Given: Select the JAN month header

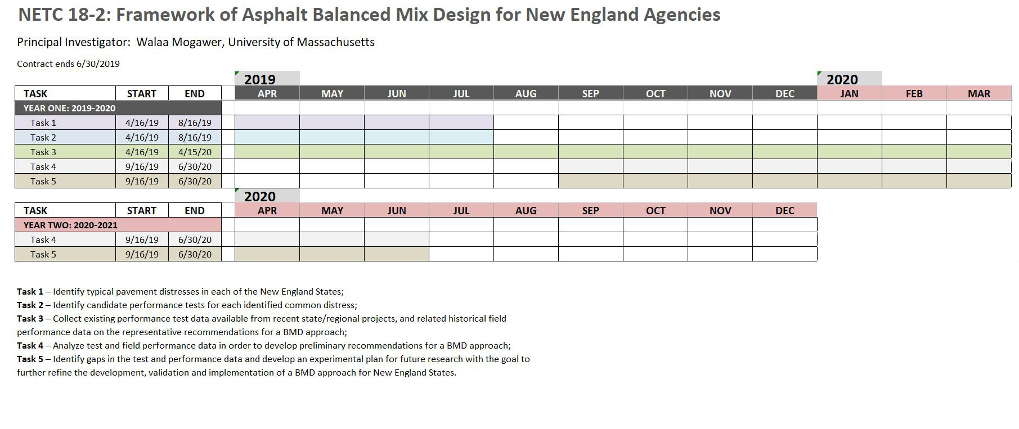Looking at the screenshot, I should tap(850, 93).
